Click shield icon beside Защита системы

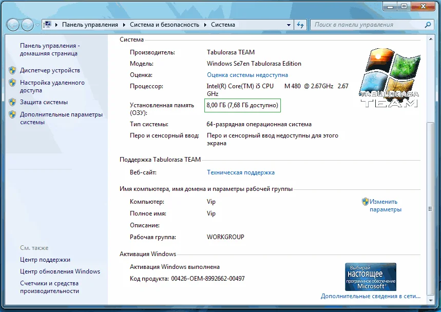tap(12, 102)
